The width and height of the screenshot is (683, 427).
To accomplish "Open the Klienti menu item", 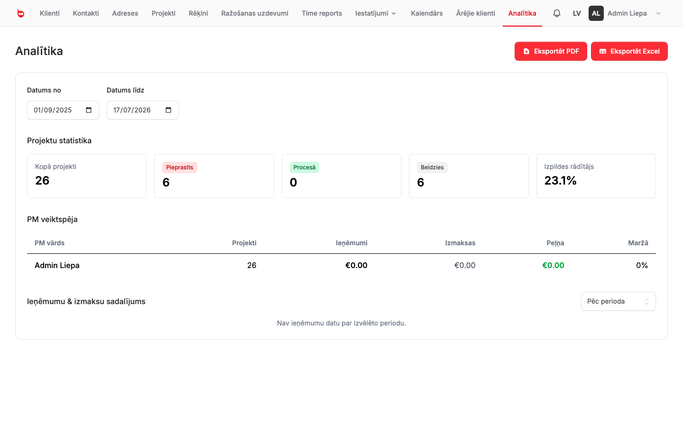I will point(50,13).
